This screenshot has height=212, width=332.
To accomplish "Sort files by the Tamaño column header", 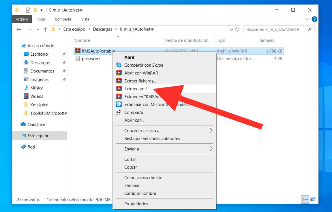I will (x=266, y=40).
